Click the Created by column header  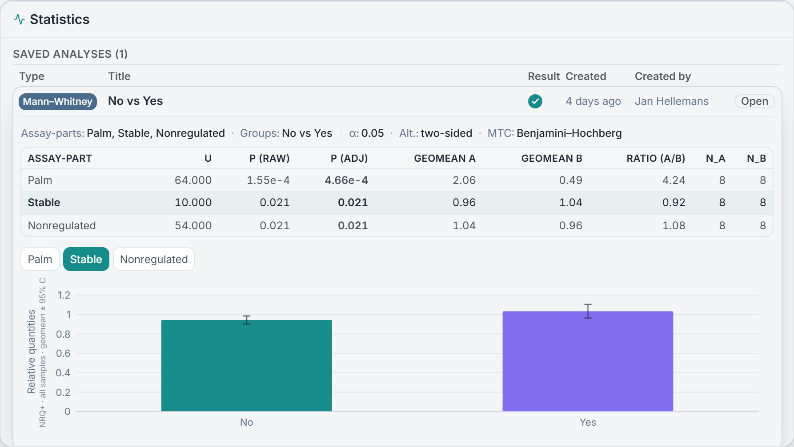(x=663, y=76)
